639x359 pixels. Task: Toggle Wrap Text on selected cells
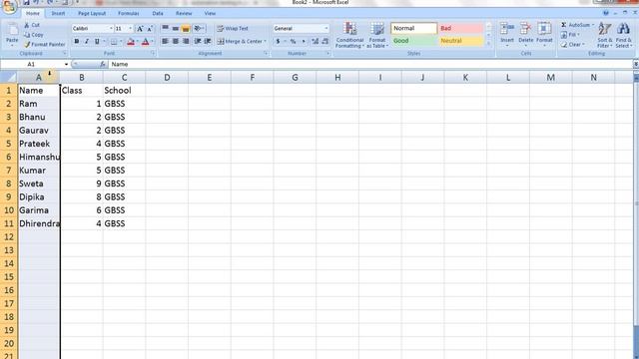tap(233, 29)
